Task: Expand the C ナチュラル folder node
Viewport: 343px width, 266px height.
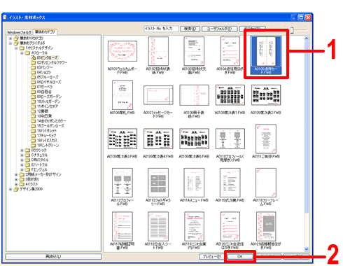Action: pyautogui.click(x=22, y=155)
